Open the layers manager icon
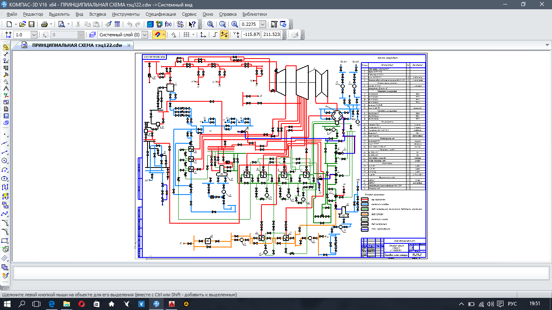552x310 pixels. click(93, 35)
